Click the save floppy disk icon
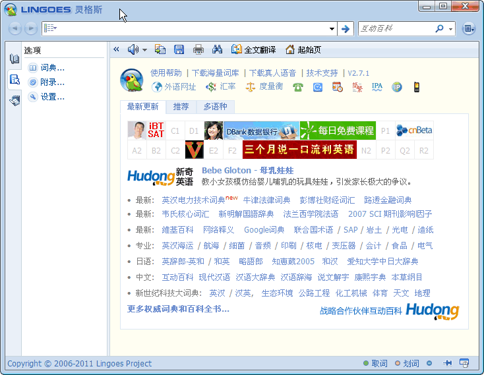 (x=179, y=49)
